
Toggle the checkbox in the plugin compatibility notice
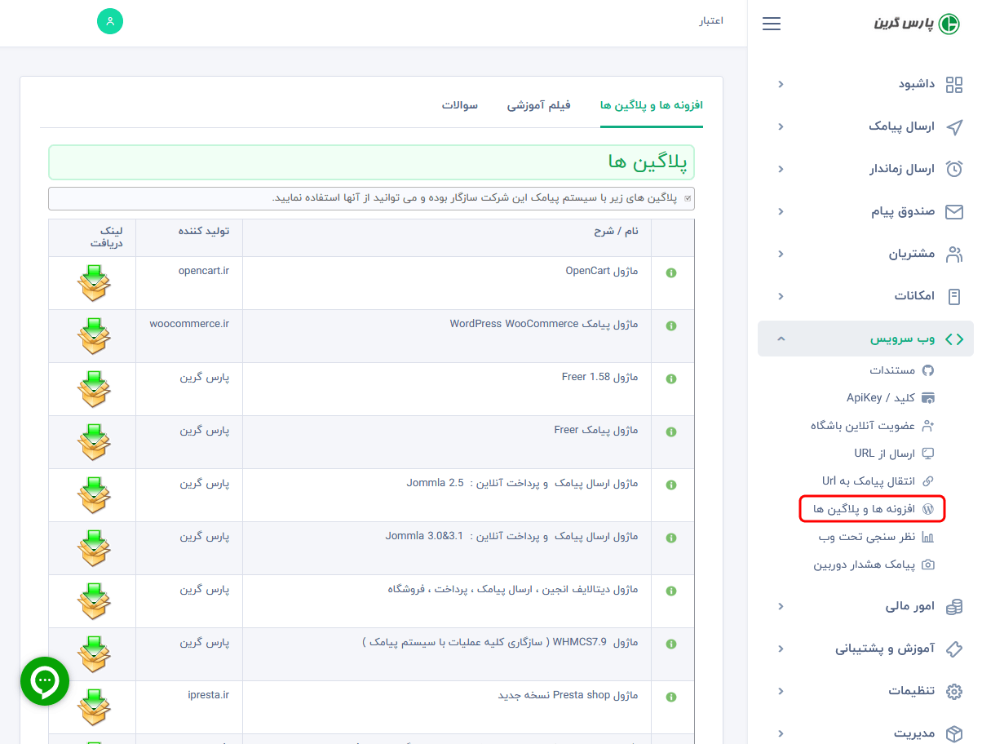[x=688, y=198]
